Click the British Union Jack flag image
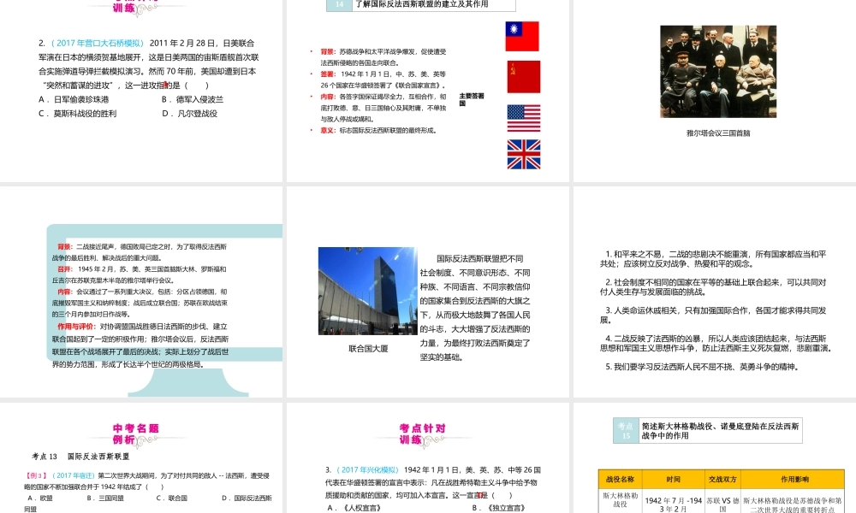This screenshot has height=513, width=856. (524, 154)
